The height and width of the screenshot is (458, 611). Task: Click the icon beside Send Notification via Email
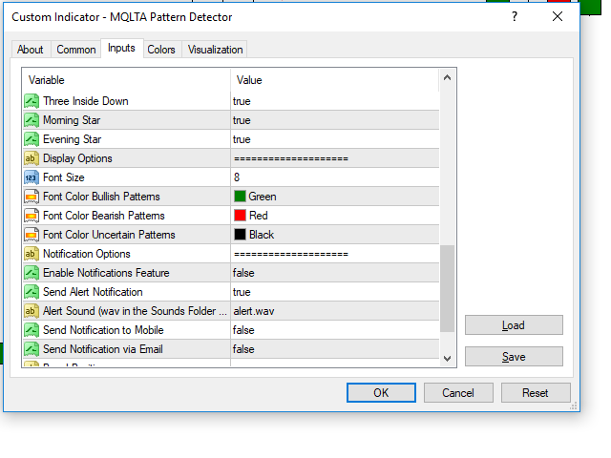pos(32,349)
